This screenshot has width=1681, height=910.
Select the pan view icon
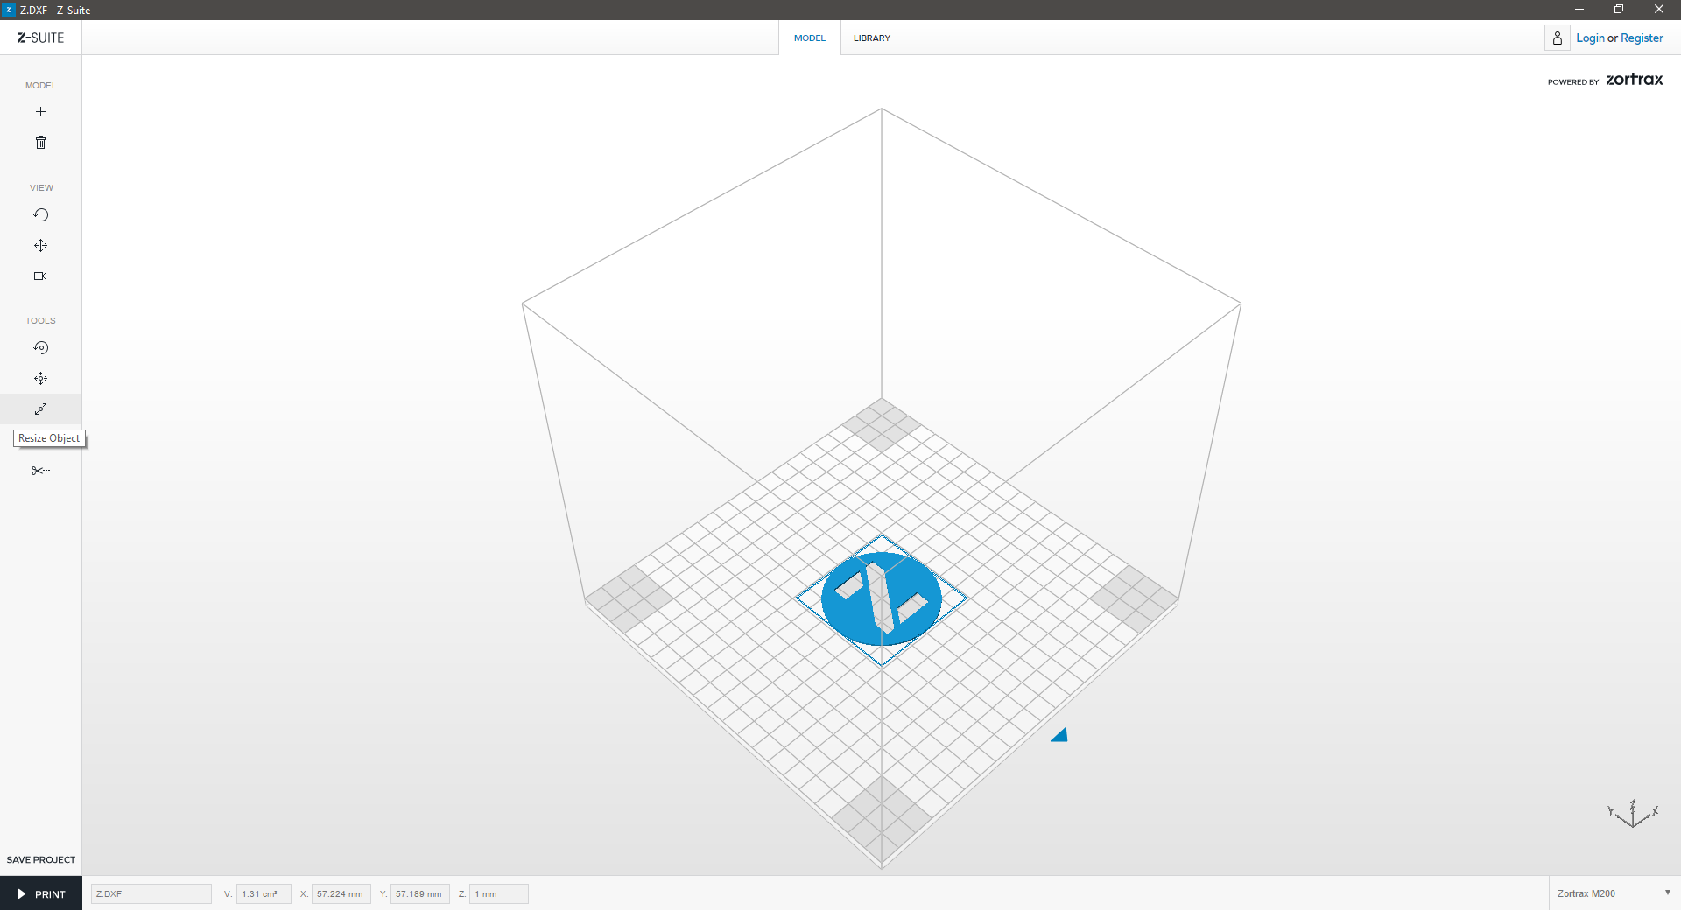pyautogui.click(x=40, y=246)
